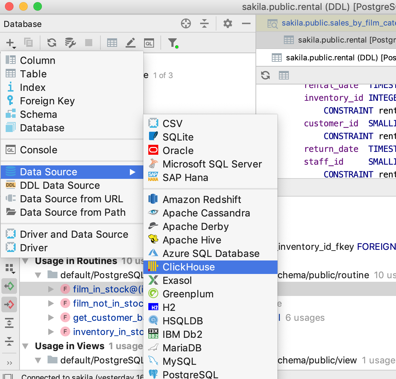
Task: Choose PostgreSQL from data source list
Action: point(210,374)
